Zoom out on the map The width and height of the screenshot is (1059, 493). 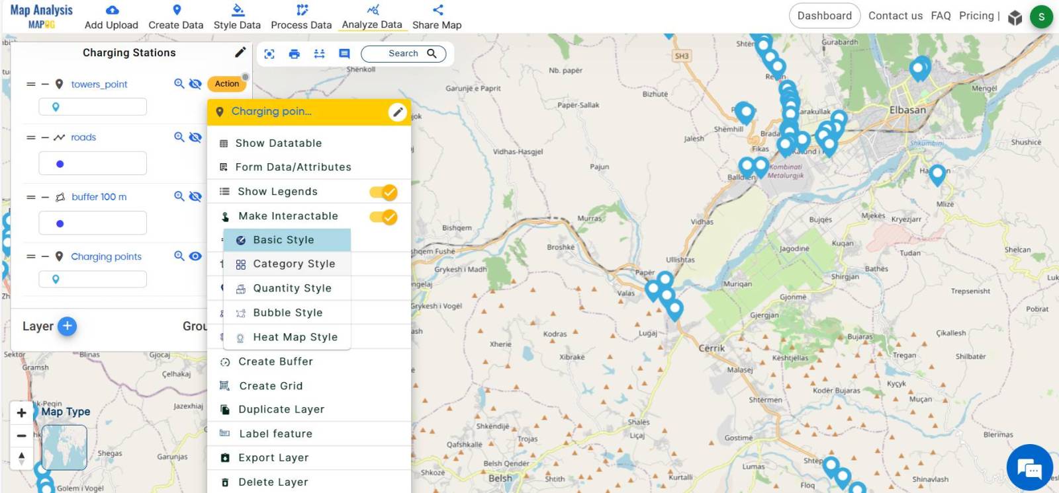tap(21, 436)
